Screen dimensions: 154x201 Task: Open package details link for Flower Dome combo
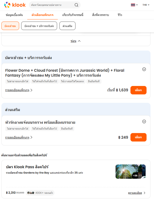[x=19, y=90]
